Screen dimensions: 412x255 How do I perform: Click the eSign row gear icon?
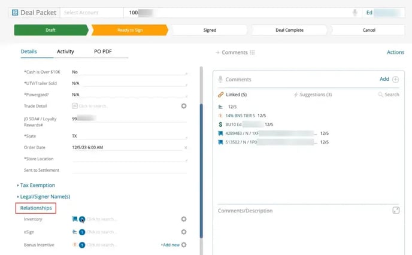point(184,232)
